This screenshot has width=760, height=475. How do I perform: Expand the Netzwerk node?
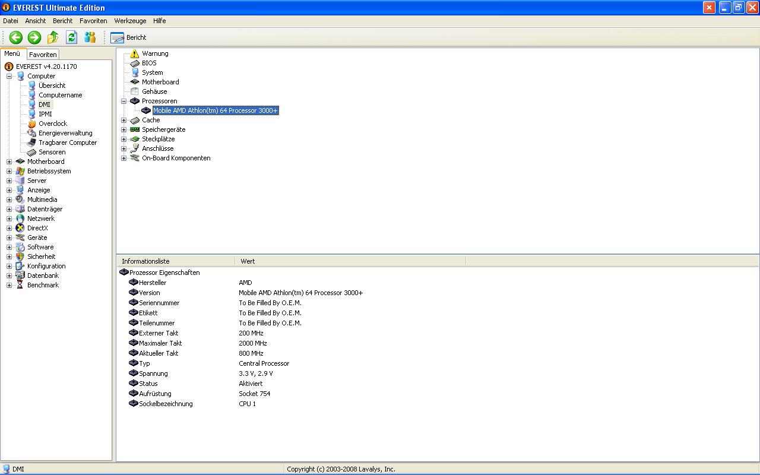(9, 218)
